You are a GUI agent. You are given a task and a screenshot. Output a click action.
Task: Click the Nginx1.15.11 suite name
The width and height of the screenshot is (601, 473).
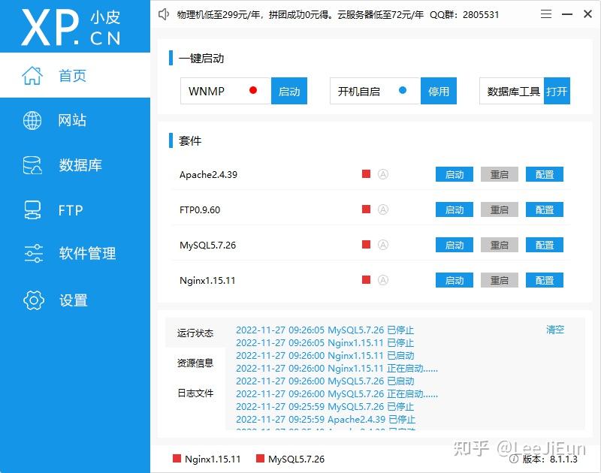click(x=207, y=280)
